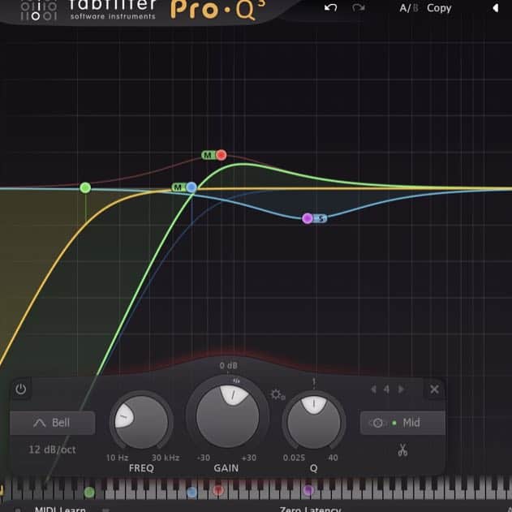Click the GAIN knob

coord(227,416)
